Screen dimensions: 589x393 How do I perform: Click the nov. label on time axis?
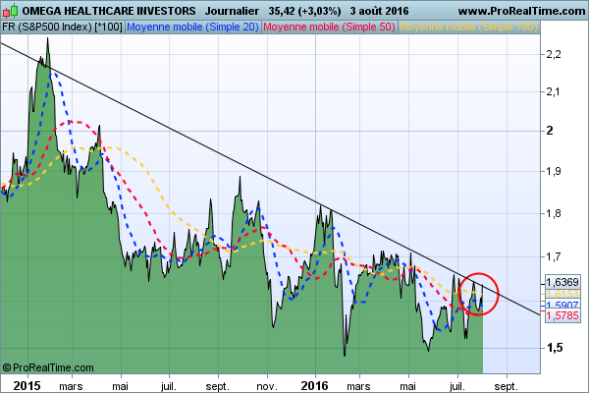pos(267,386)
